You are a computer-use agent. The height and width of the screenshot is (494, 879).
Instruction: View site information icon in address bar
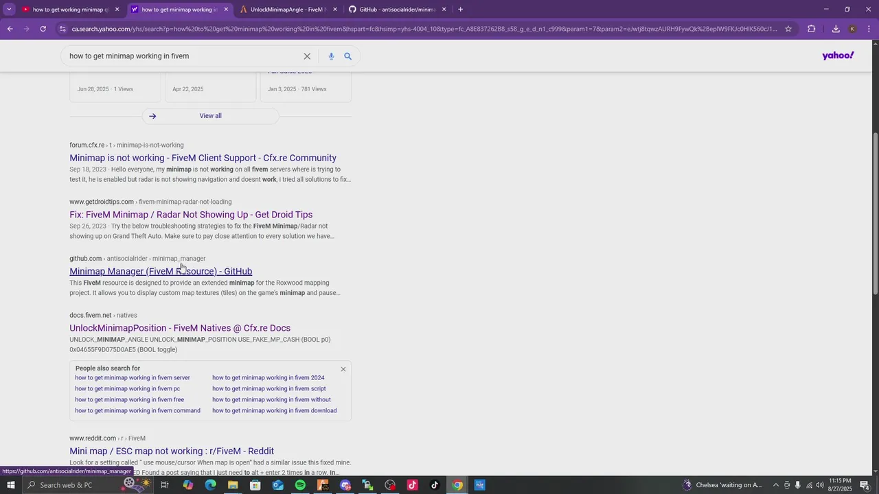pyautogui.click(x=62, y=29)
